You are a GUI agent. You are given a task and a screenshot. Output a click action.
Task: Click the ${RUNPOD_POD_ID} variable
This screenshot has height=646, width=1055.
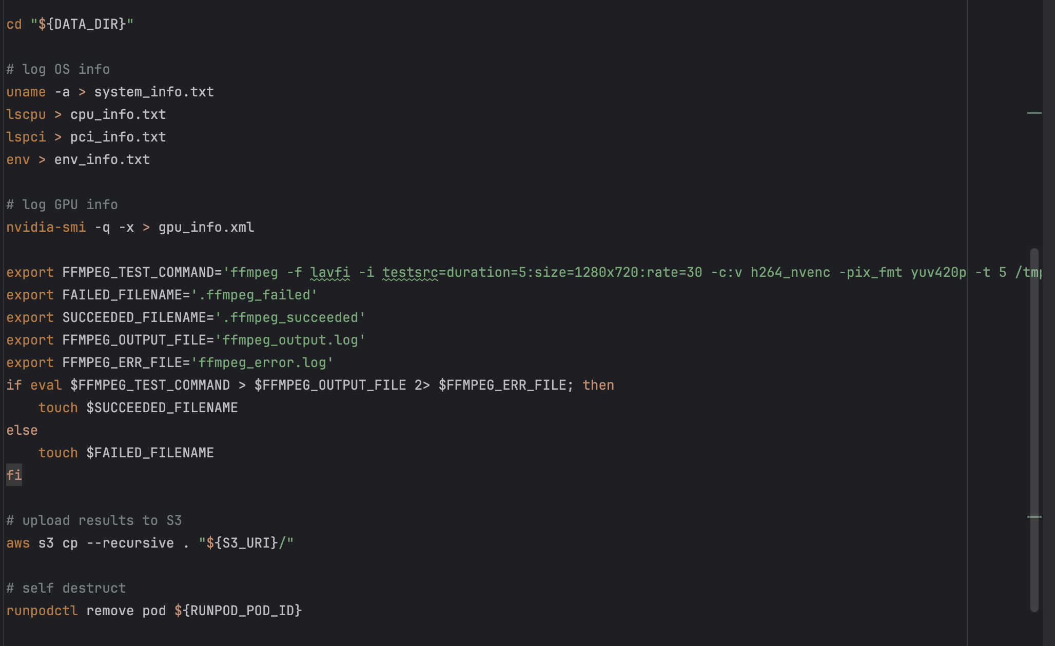pyautogui.click(x=238, y=611)
